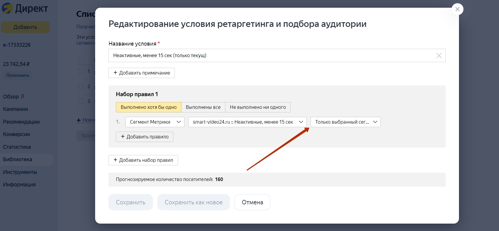Open Инструменты in the sidebar
The image size is (499, 231).
[x=20, y=172]
